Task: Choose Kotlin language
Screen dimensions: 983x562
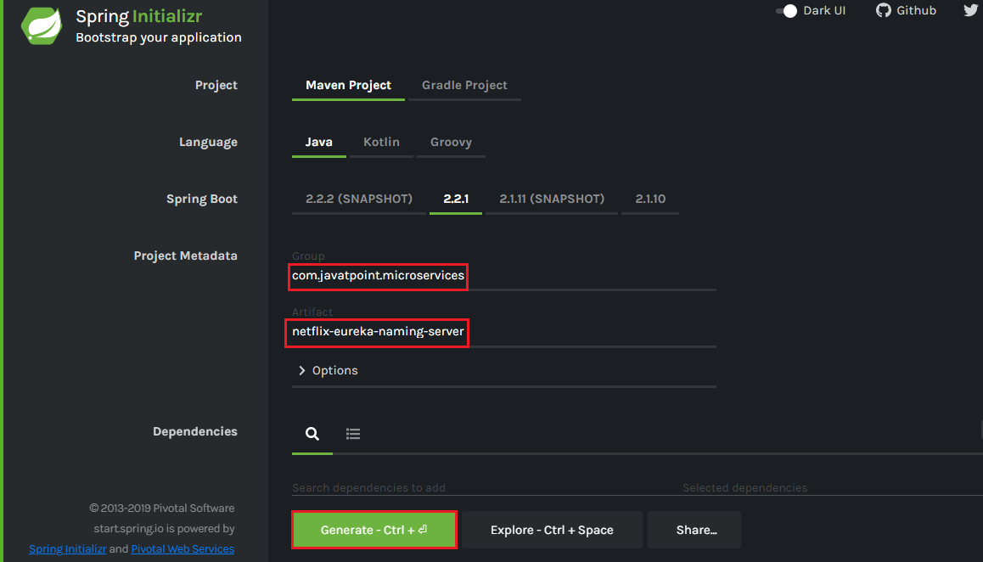Action: coord(381,143)
